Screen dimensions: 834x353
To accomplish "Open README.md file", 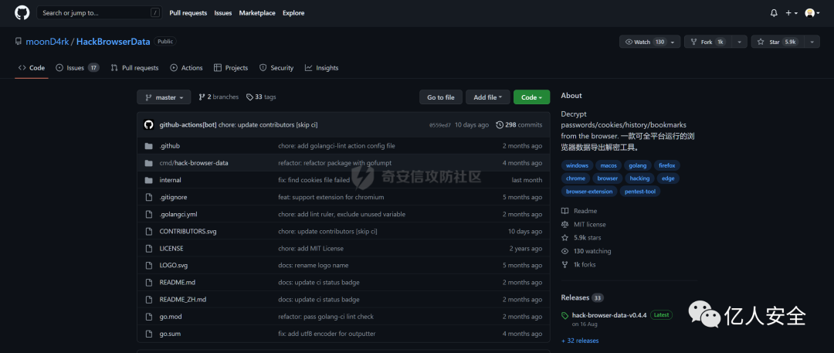I will (177, 282).
